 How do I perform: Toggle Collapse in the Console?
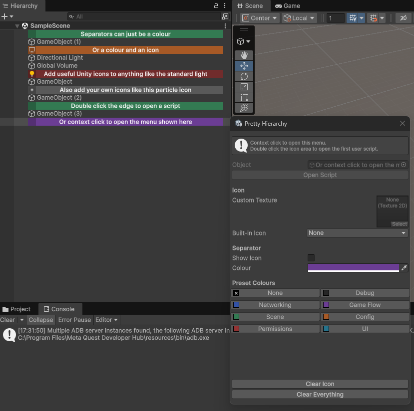(41, 320)
